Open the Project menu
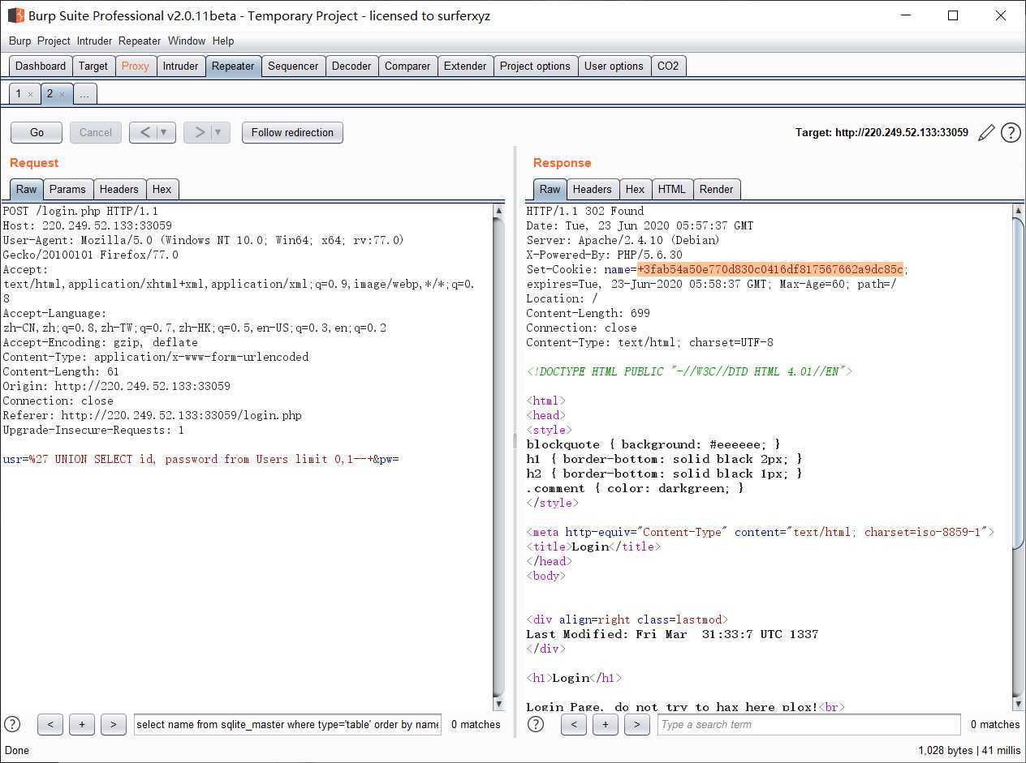The width and height of the screenshot is (1026, 763). coord(54,41)
